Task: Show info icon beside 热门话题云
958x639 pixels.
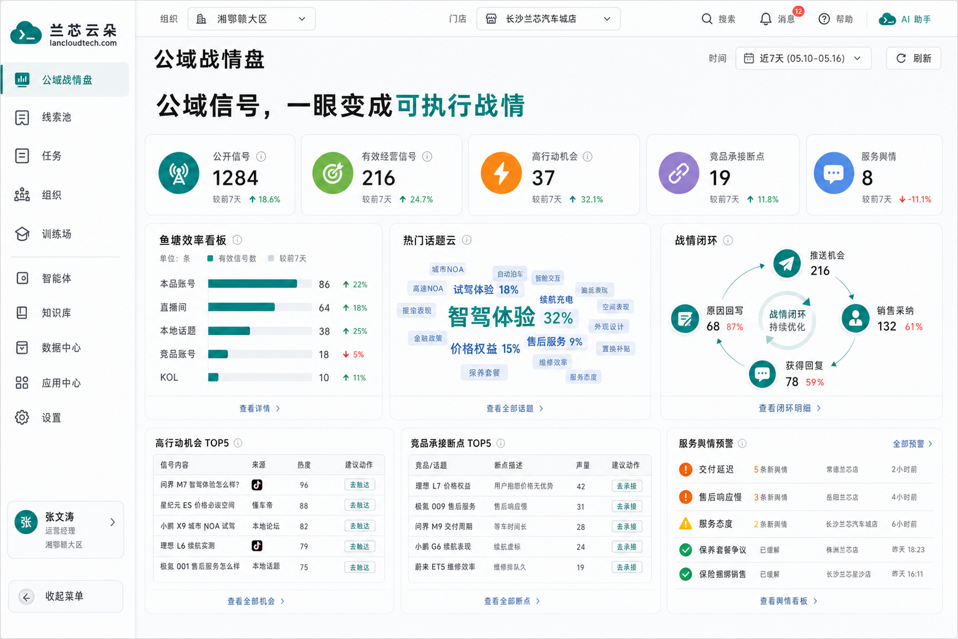Action: [x=467, y=240]
